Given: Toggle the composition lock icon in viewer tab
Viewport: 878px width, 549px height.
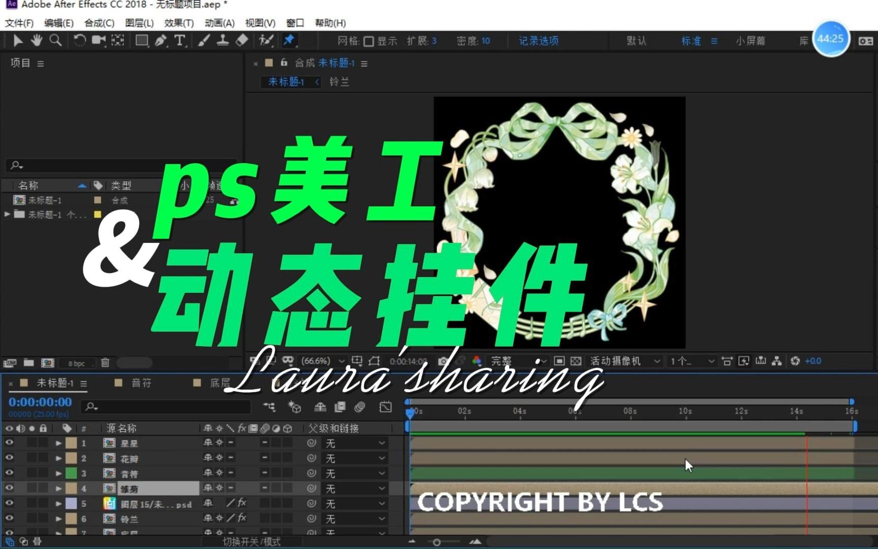Looking at the screenshot, I should [284, 63].
